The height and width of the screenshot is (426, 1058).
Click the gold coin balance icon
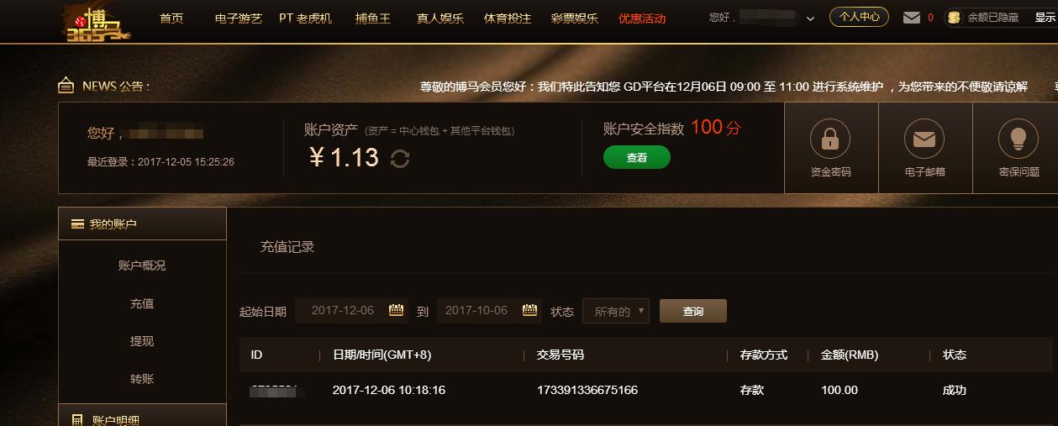[954, 18]
